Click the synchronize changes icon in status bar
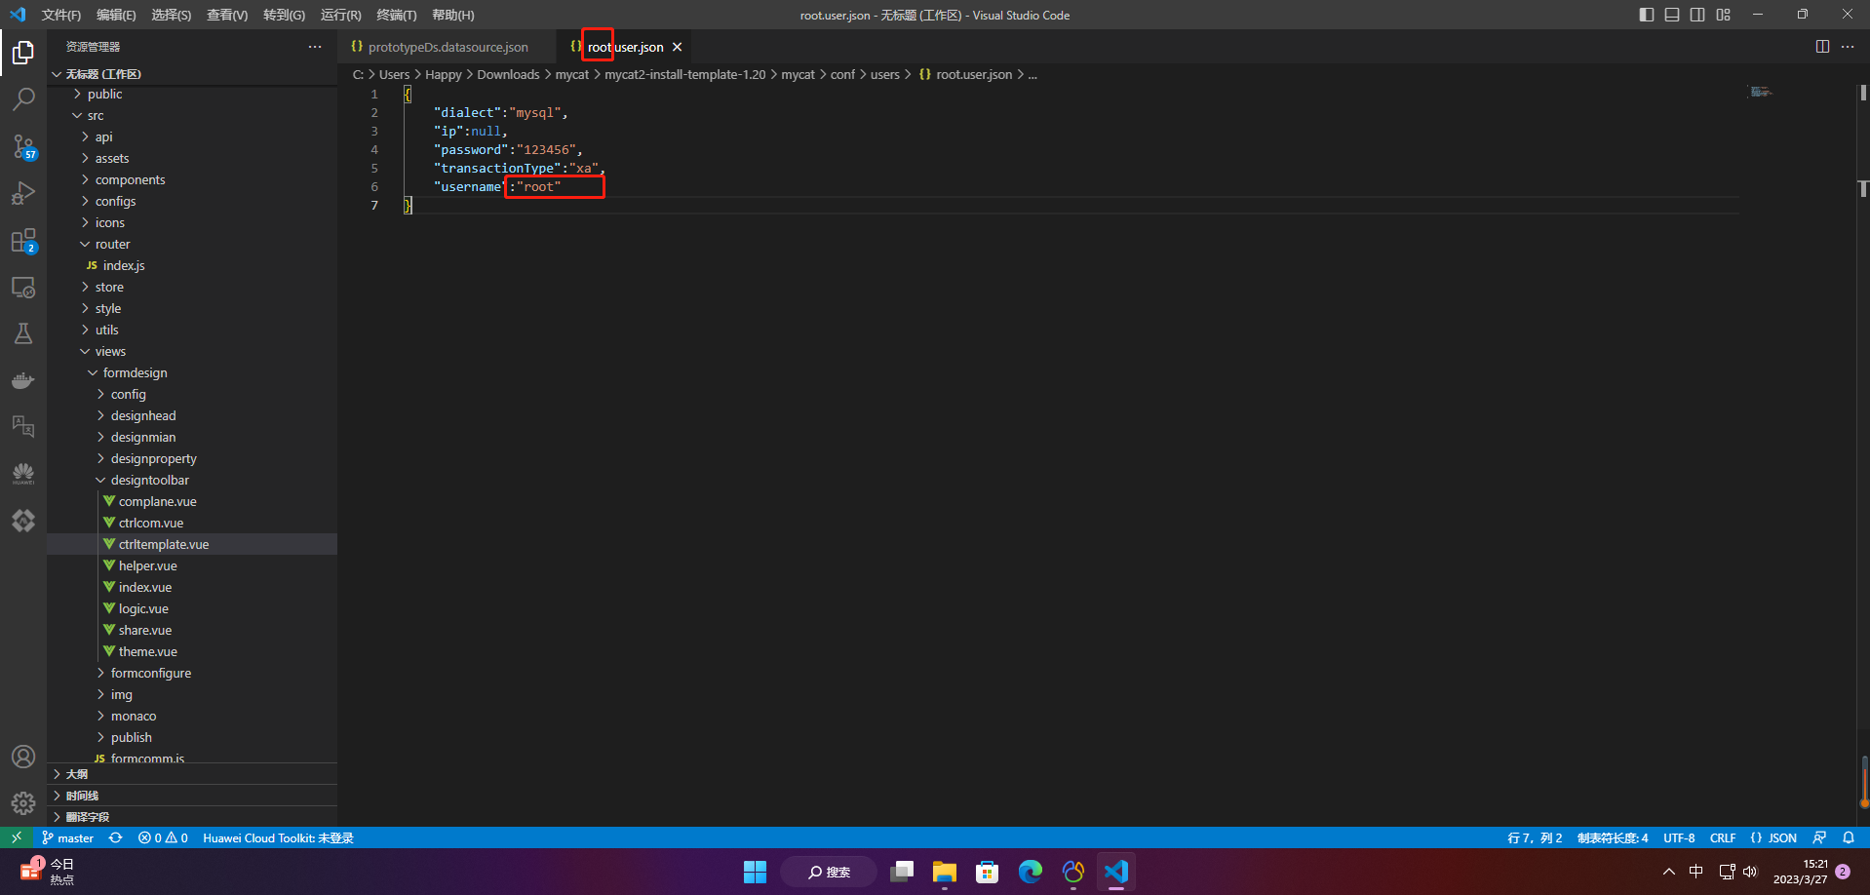This screenshot has width=1870, height=895. pos(115,837)
